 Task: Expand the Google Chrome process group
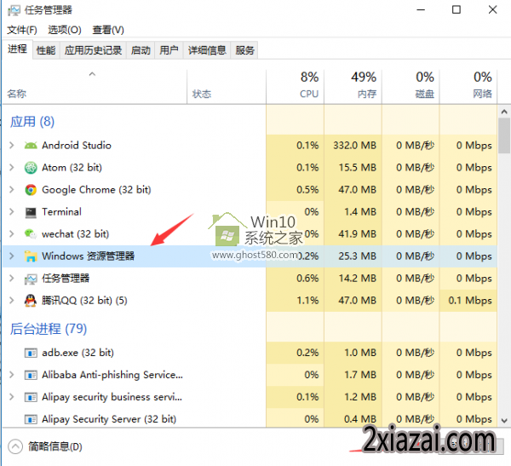click(x=12, y=190)
